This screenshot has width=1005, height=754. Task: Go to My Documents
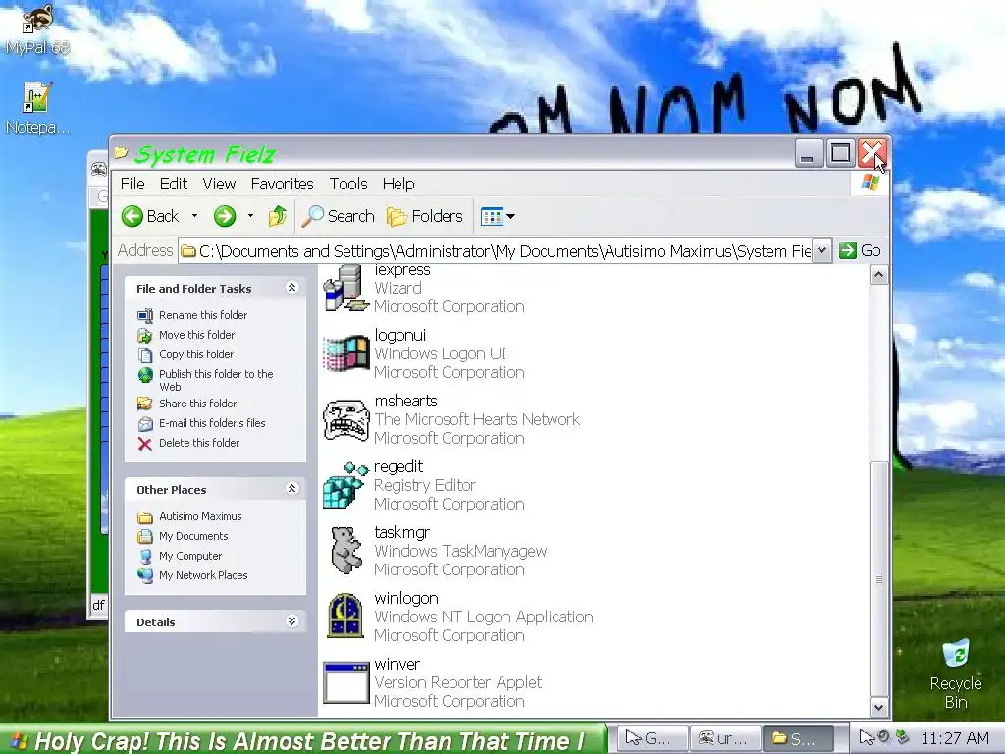pos(193,537)
